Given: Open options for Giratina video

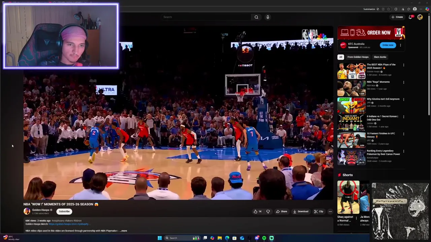Looking at the screenshot, I should pyautogui.click(x=403, y=99).
